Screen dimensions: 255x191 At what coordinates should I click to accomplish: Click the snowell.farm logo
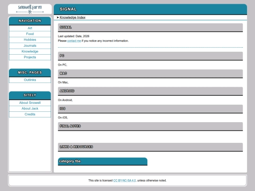coord(30,9)
